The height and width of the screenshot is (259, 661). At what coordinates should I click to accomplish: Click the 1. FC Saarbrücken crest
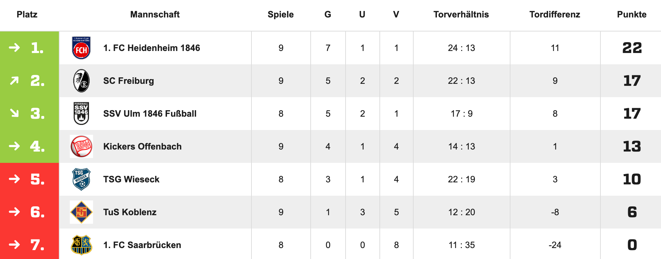(x=81, y=245)
